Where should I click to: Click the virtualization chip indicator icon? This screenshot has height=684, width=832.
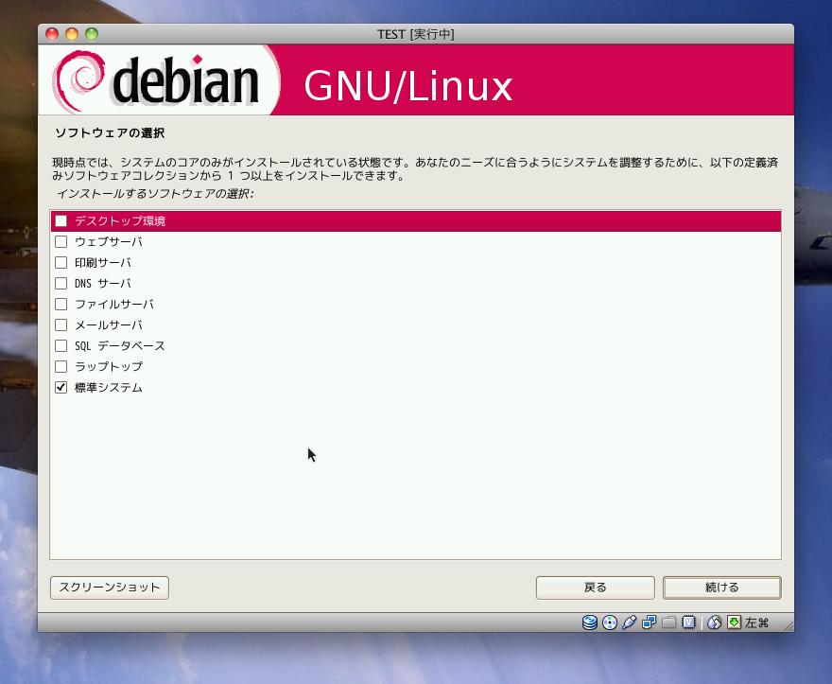688,623
